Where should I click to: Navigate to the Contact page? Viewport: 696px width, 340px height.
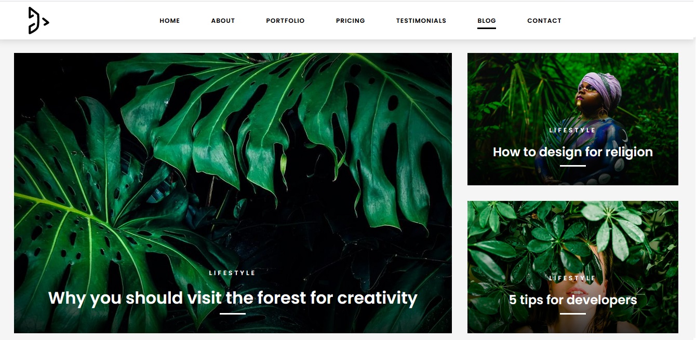544,21
